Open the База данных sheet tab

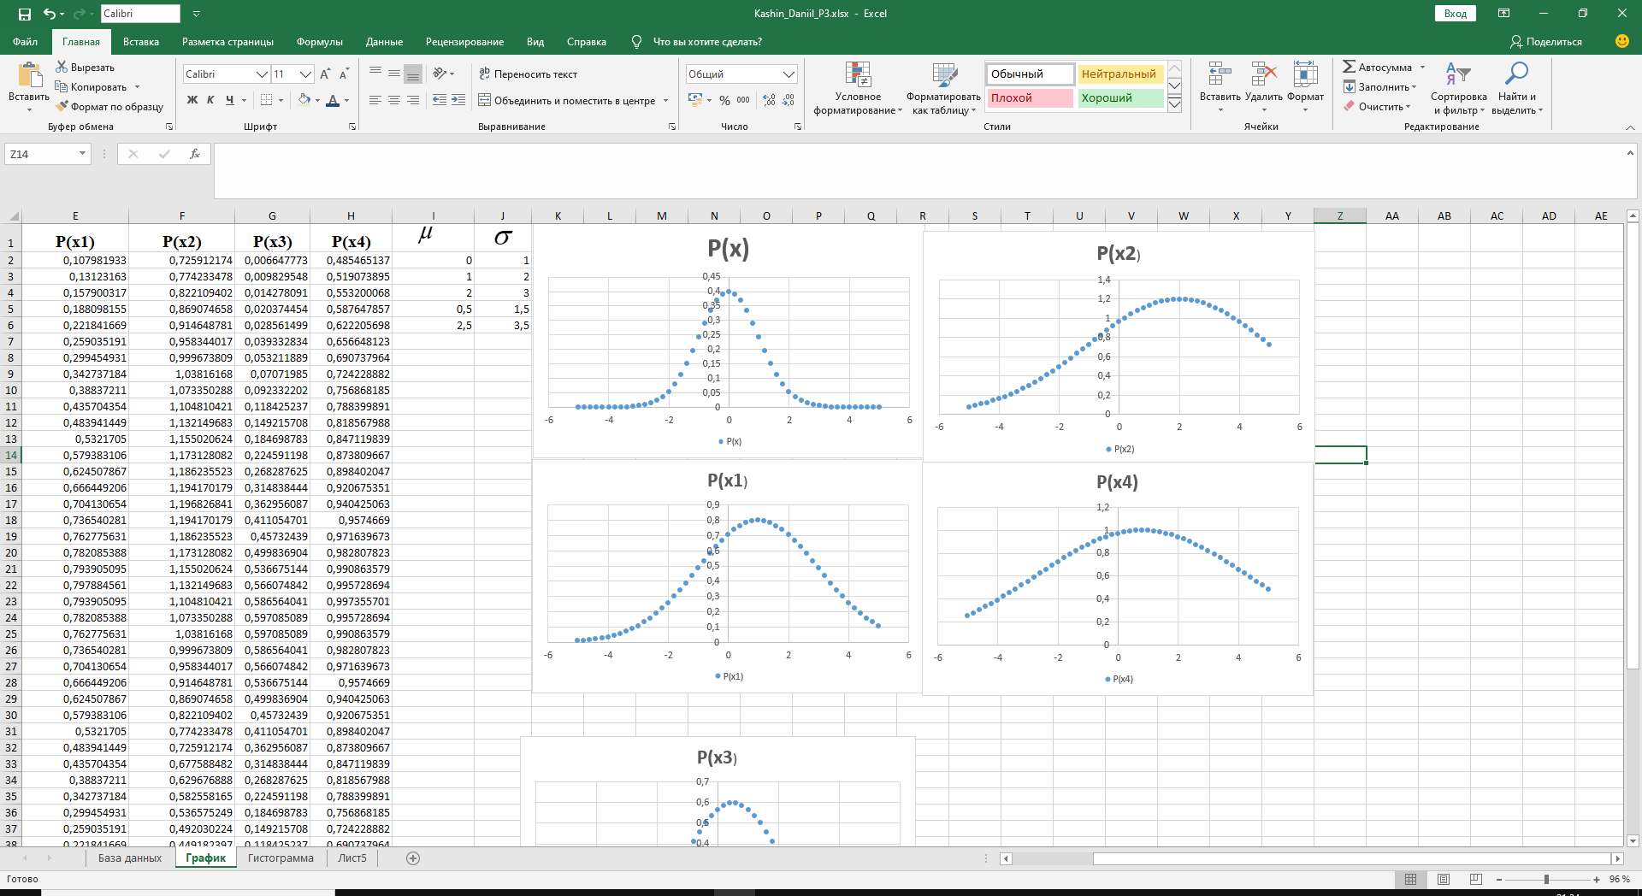(x=130, y=858)
